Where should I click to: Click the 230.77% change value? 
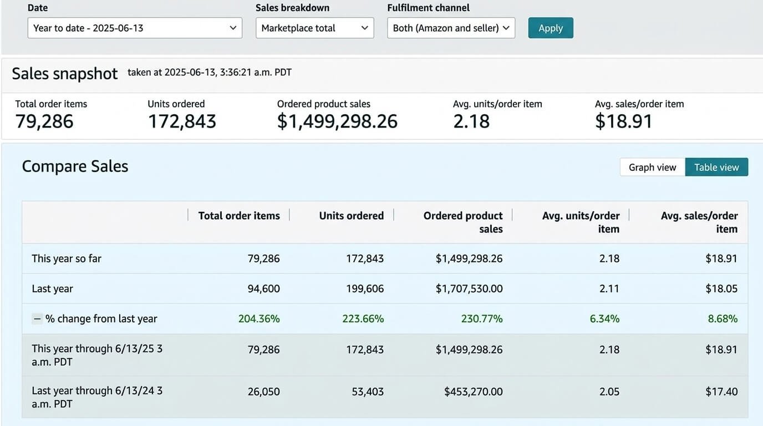[482, 319]
